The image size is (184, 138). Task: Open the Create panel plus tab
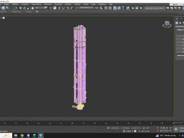tap(177, 19)
